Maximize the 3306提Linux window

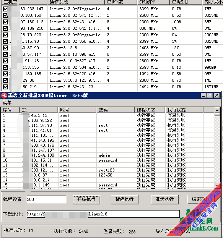210,96
